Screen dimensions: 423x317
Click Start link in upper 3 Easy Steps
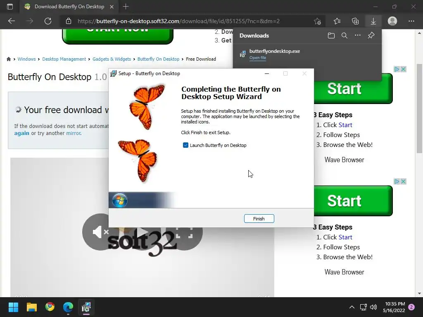[x=345, y=125]
